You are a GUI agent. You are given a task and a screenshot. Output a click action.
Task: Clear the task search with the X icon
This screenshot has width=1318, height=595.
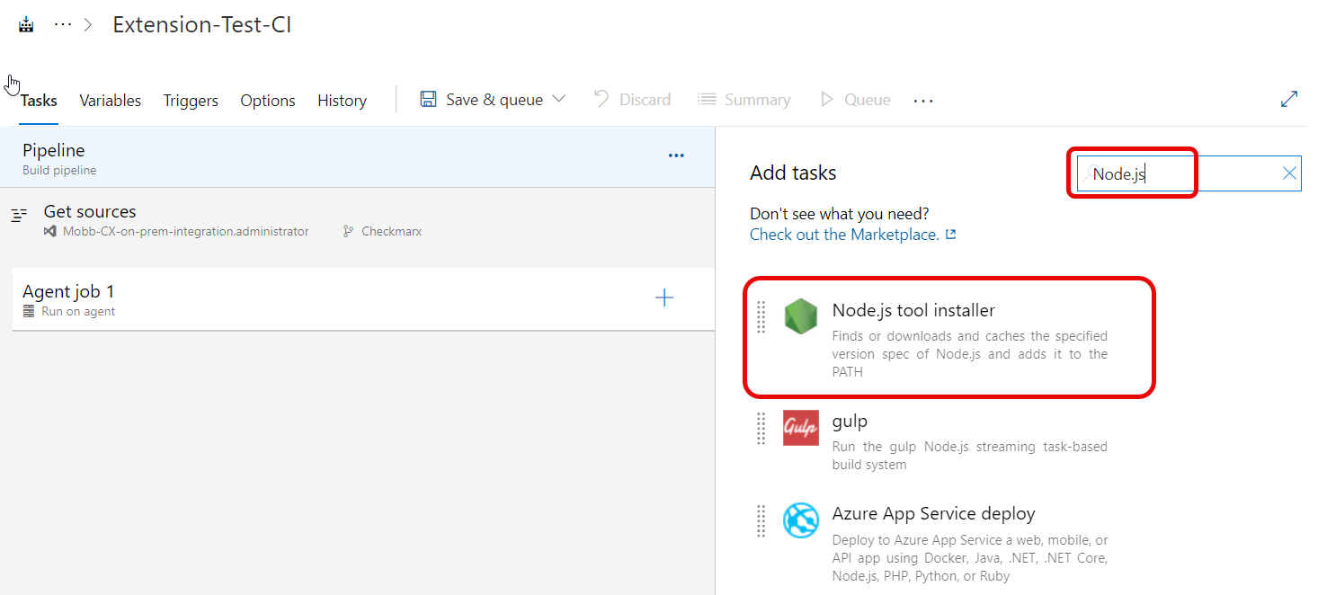[1289, 173]
